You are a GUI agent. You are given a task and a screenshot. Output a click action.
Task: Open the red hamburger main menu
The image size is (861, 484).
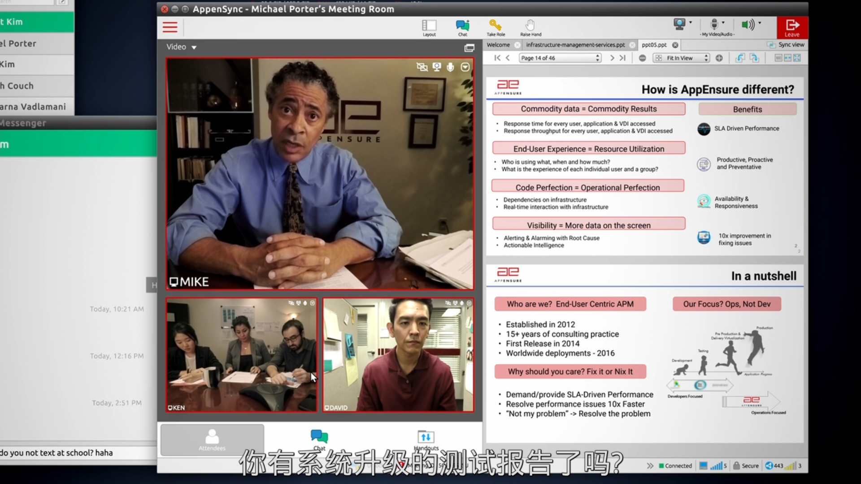click(170, 27)
